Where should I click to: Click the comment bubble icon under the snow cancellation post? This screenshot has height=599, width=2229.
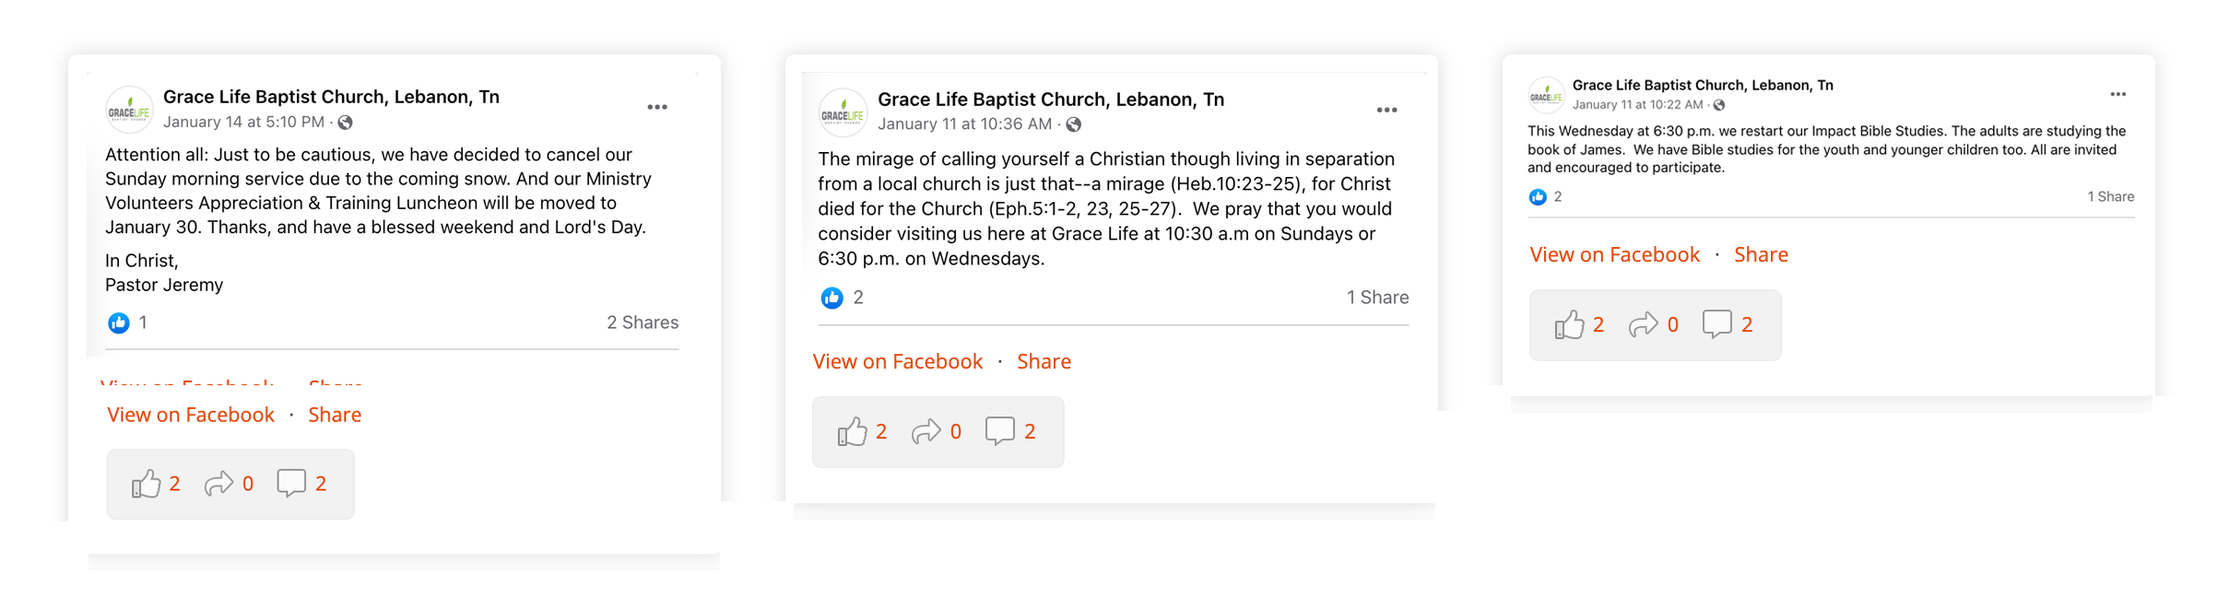click(x=291, y=483)
